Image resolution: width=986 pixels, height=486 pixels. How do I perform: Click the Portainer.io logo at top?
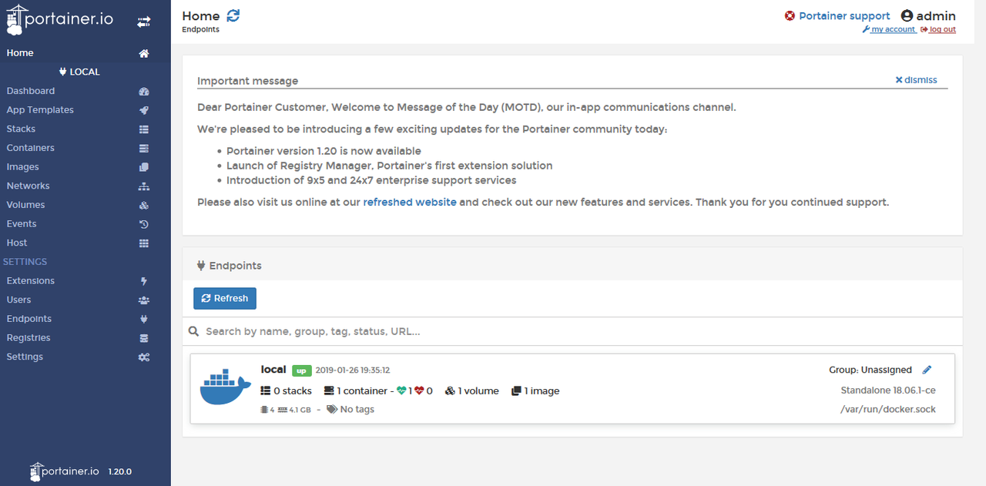60,19
